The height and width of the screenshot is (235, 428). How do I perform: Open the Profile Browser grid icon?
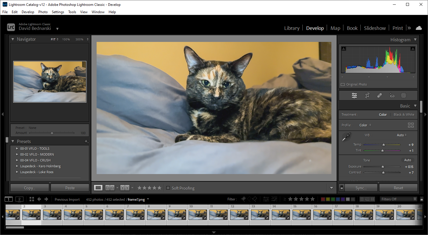pos(411,125)
